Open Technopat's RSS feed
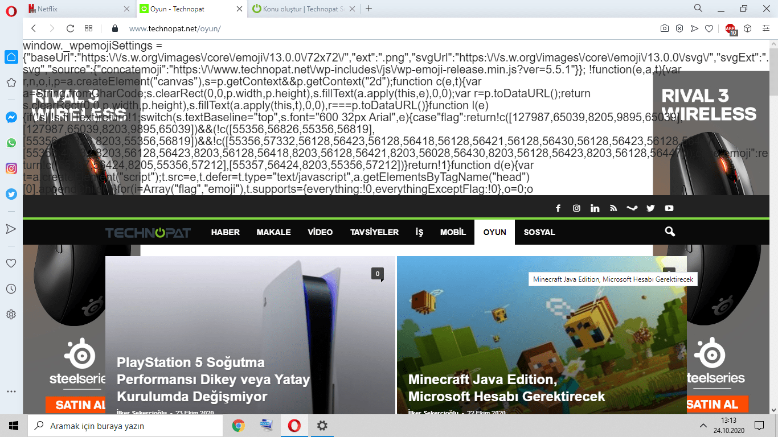The width and height of the screenshot is (778, 437). 613,208
